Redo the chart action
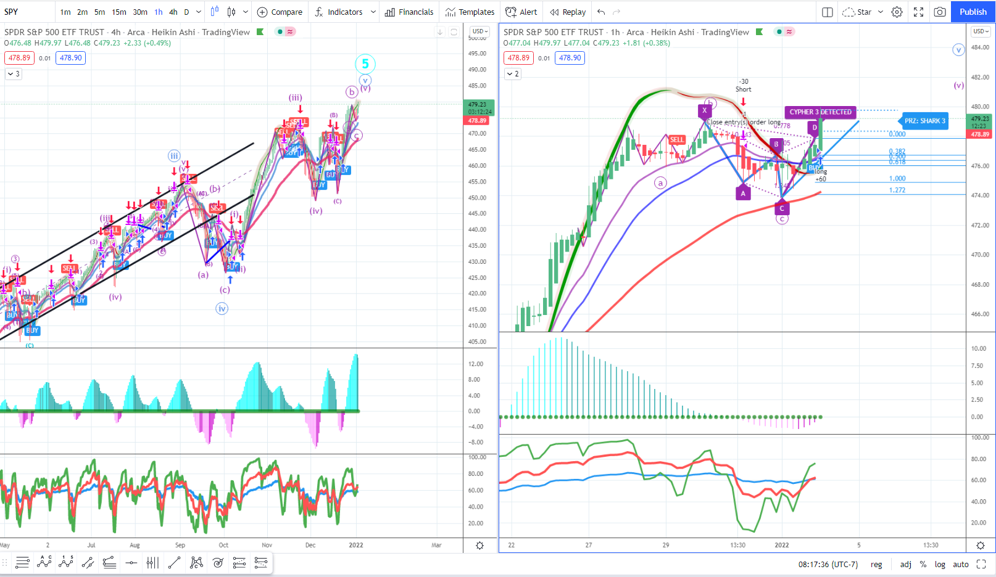The height and width of the screenshot is (577, 996). pyautogui.click(x=616, y=12)
